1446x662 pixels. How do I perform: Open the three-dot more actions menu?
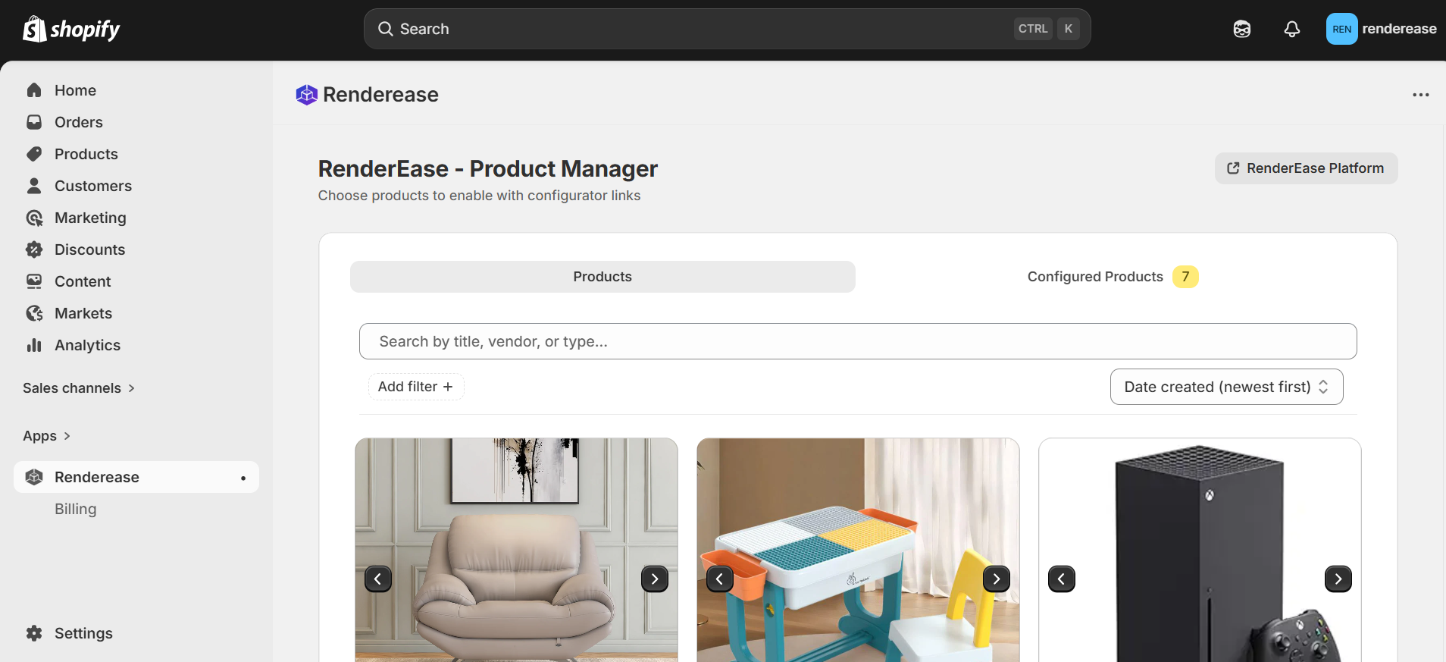(x=1421, y=95)
